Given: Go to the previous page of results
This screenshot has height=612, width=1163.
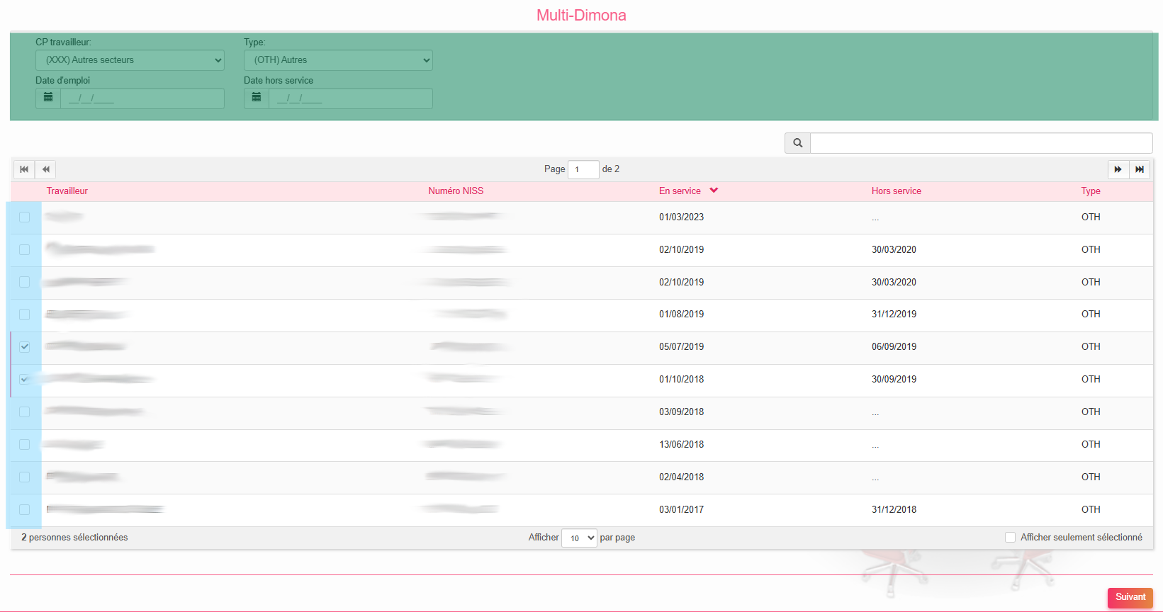Looking at the screenshot, I should [x=45, y=169].
